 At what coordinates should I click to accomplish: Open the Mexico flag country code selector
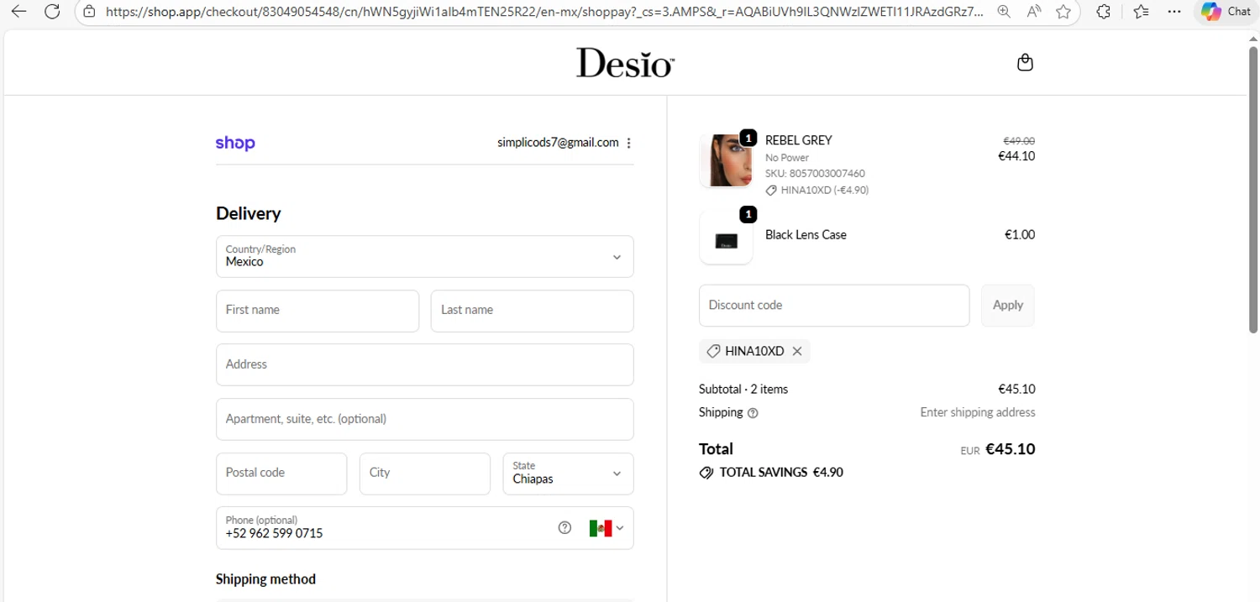tap(606, 528)
